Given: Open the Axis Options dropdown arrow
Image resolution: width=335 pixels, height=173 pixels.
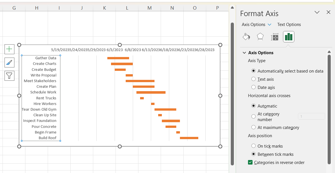Looking at the screenshot, I should pos(270,25).
